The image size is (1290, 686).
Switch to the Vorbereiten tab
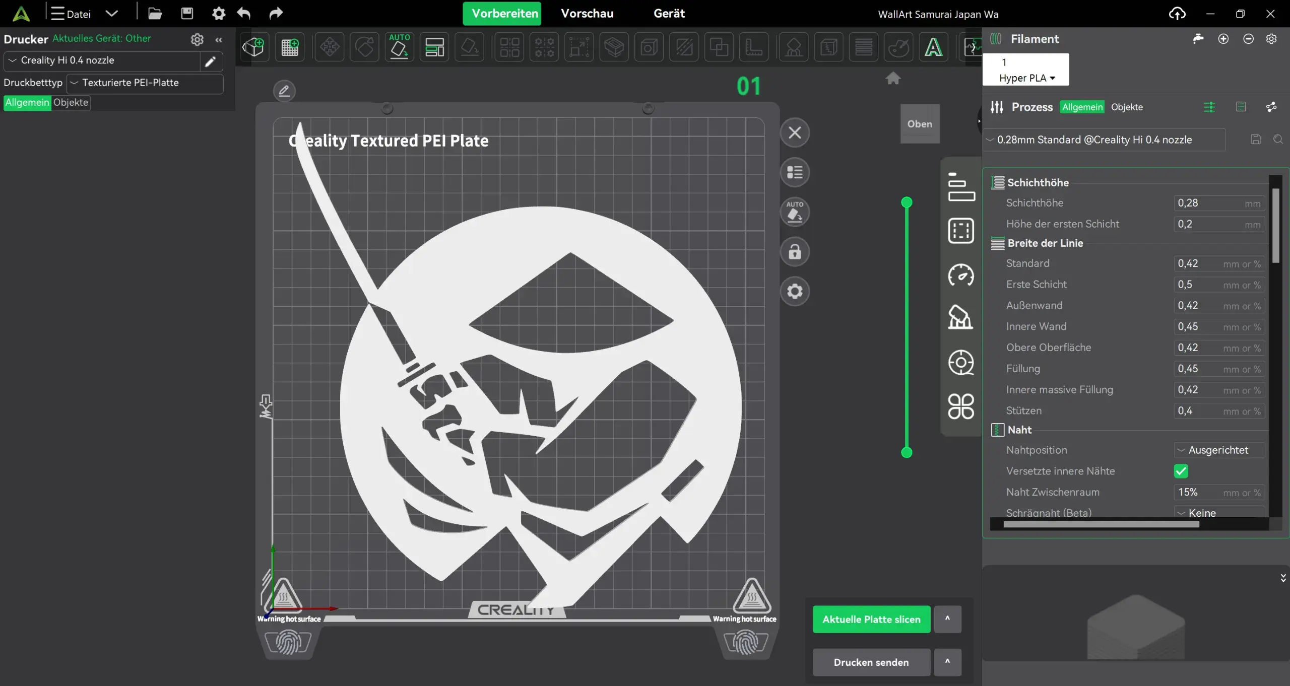click(502, 14)
